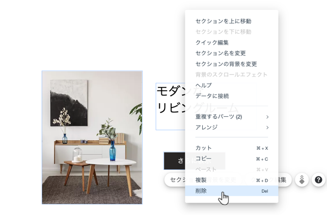Select the モダンなリビングルーム text box

[171, 106]
